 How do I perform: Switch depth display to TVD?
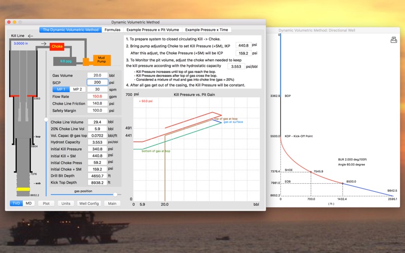(16, 203)
